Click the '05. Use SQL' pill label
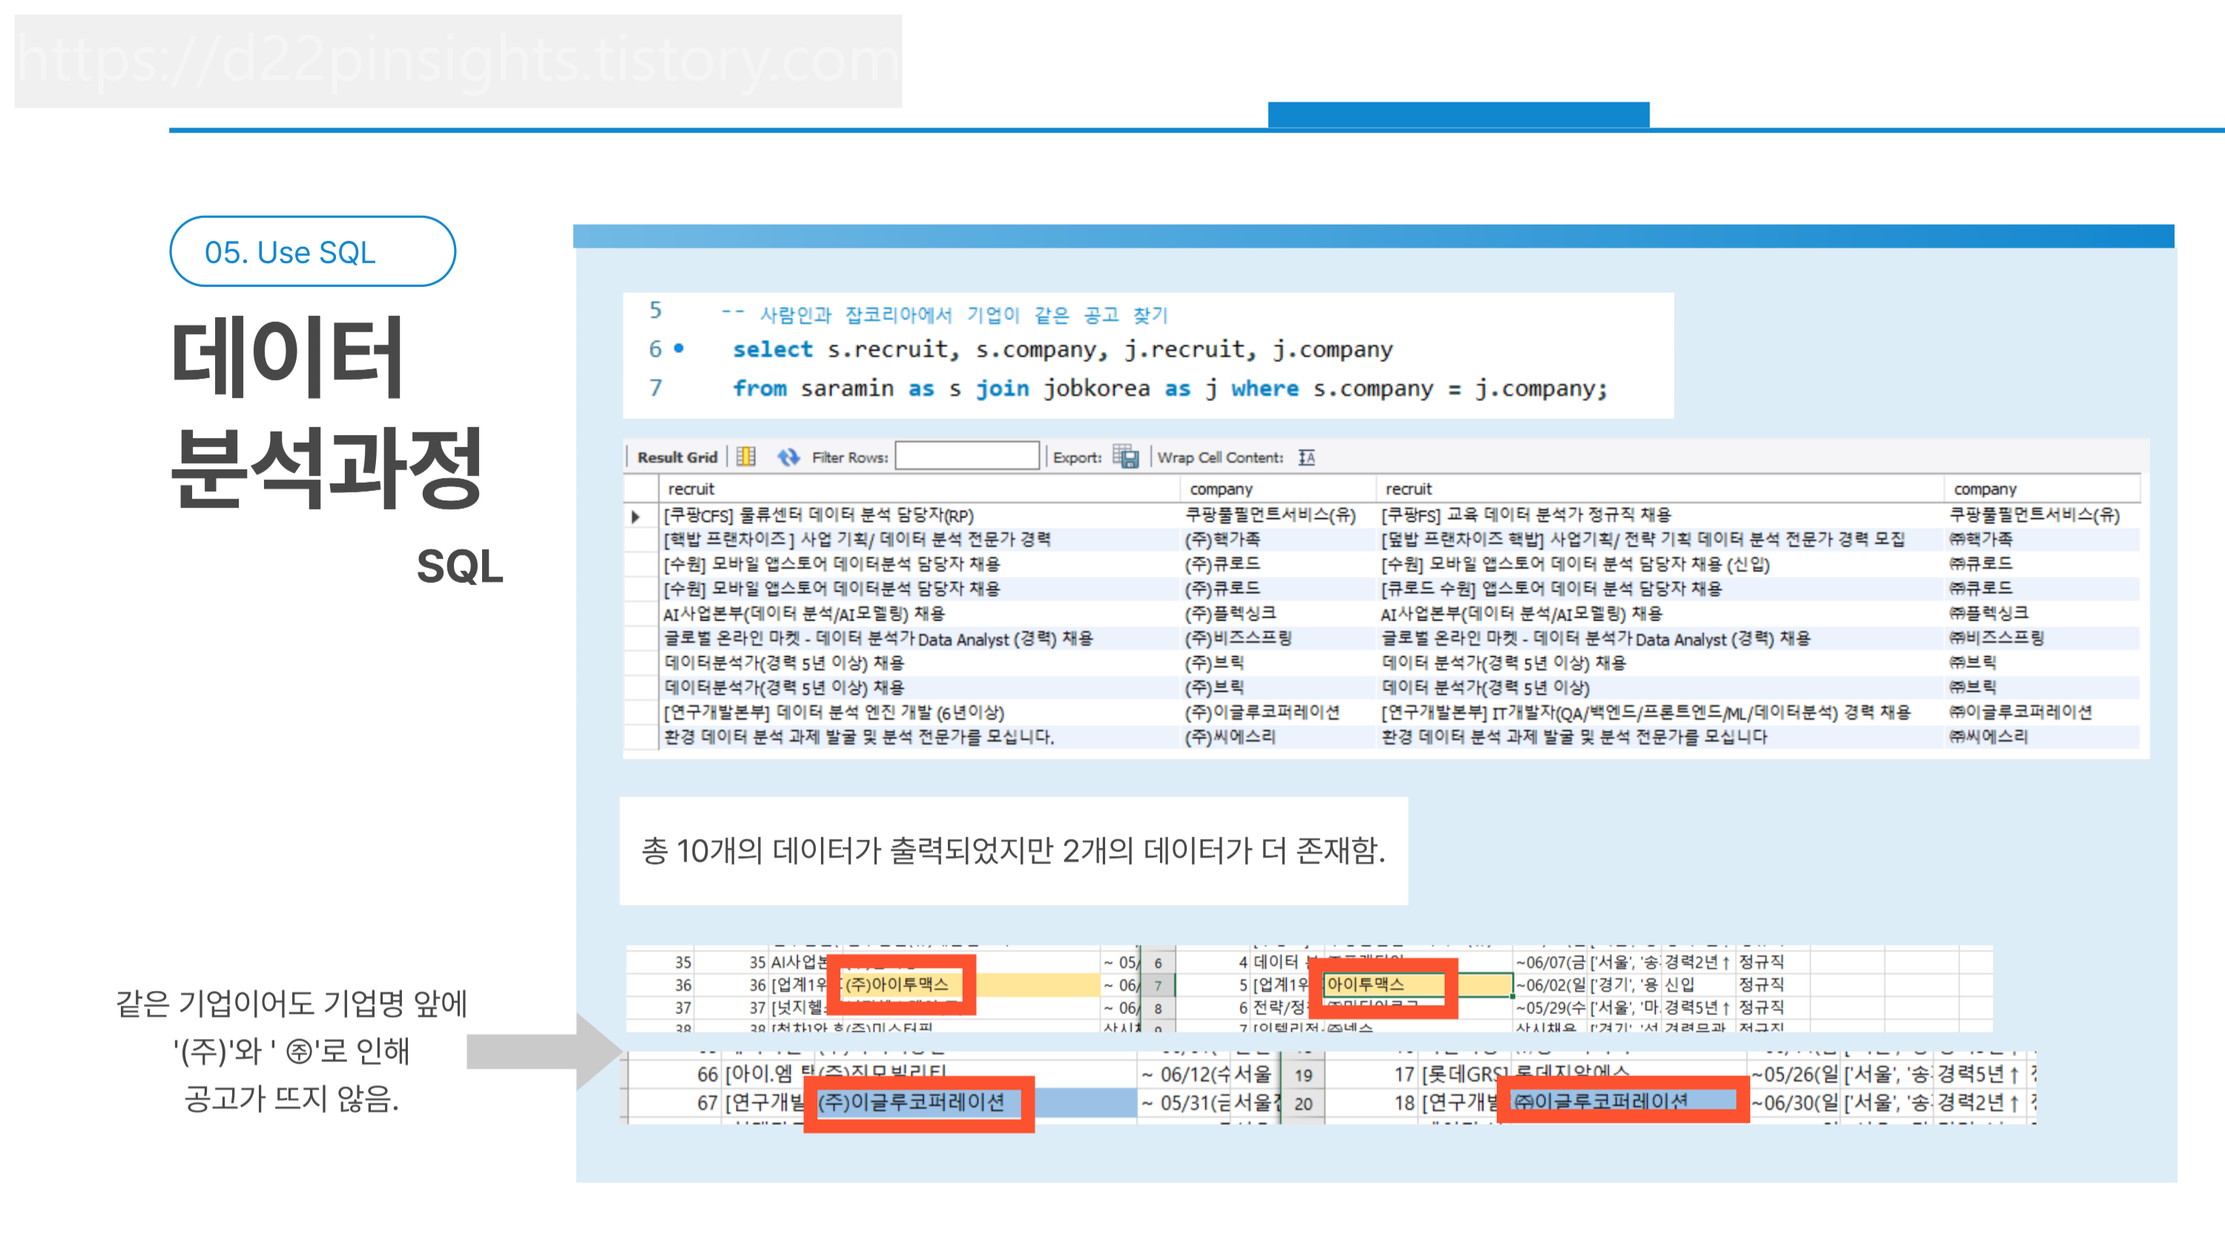Image resolution: width=2225 pixels, height=1251 pixels. [x=290, y=252]
